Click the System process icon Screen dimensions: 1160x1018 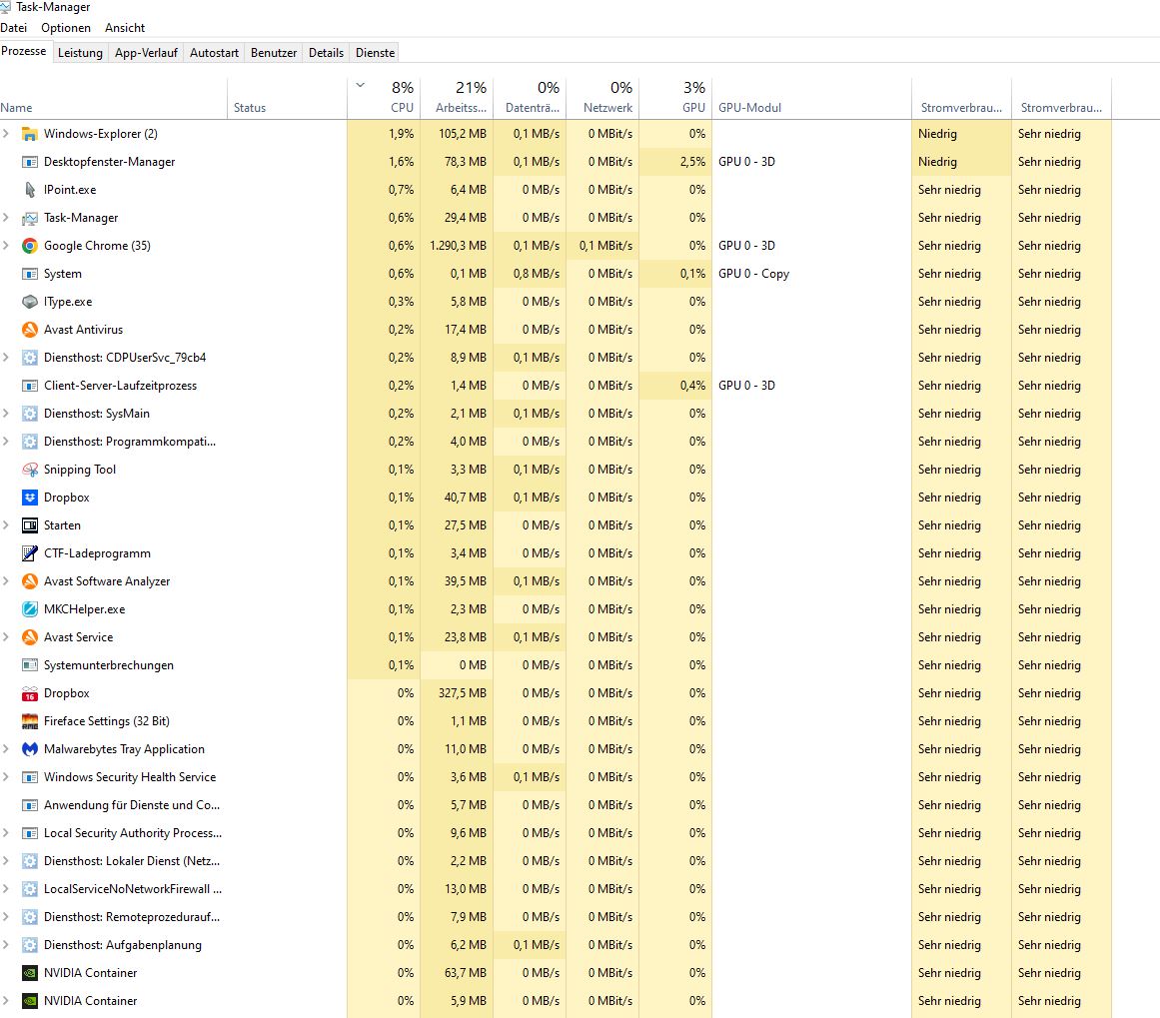tap(30, 274)
